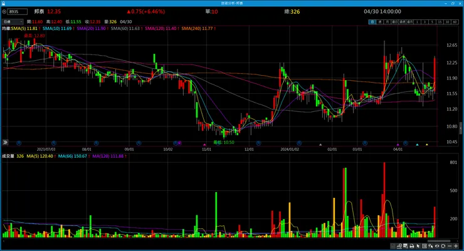This screenshot has width=464, height=251.
Task: Click the chart drawing line tool icon
Action: [x=399, y=246]
